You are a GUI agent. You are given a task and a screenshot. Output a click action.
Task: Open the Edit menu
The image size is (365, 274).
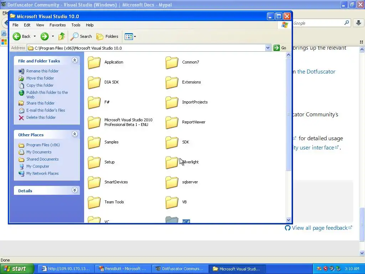[27, 25]
